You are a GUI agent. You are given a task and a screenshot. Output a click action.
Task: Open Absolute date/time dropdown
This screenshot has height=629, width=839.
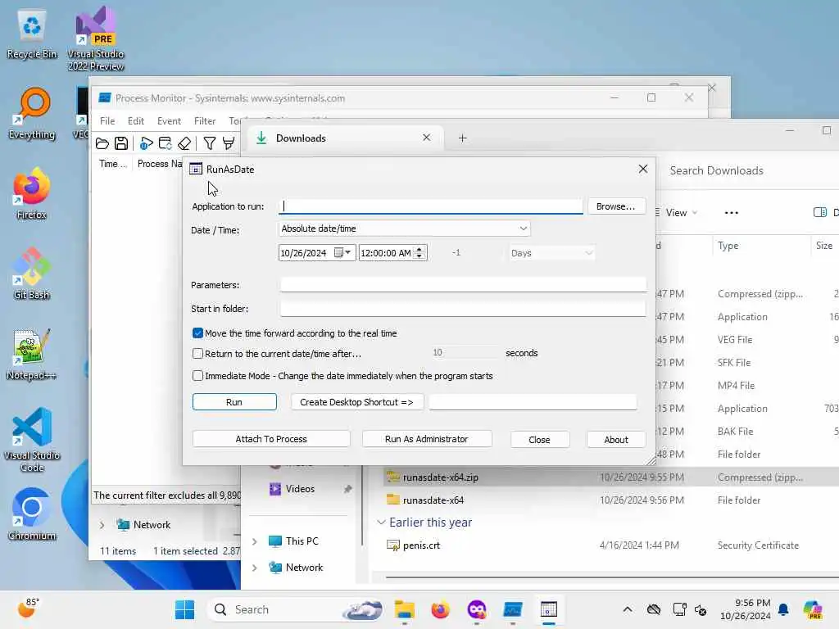pyautogui.click(x=405, y=229)
